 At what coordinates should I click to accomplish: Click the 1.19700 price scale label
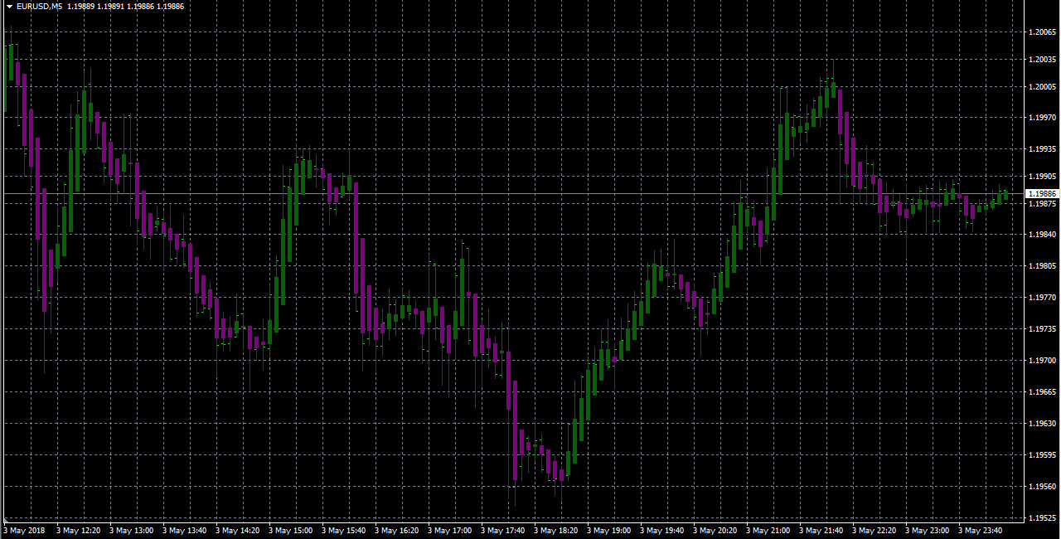pyautogui.click(x=1042, y=361)
